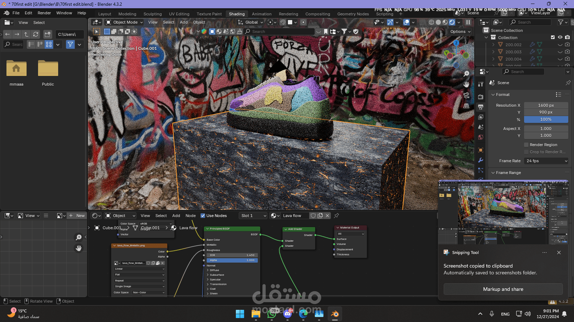Switch to UV Editing workspace tab
The height and width of the screenshot is (322, 574).
179,14
